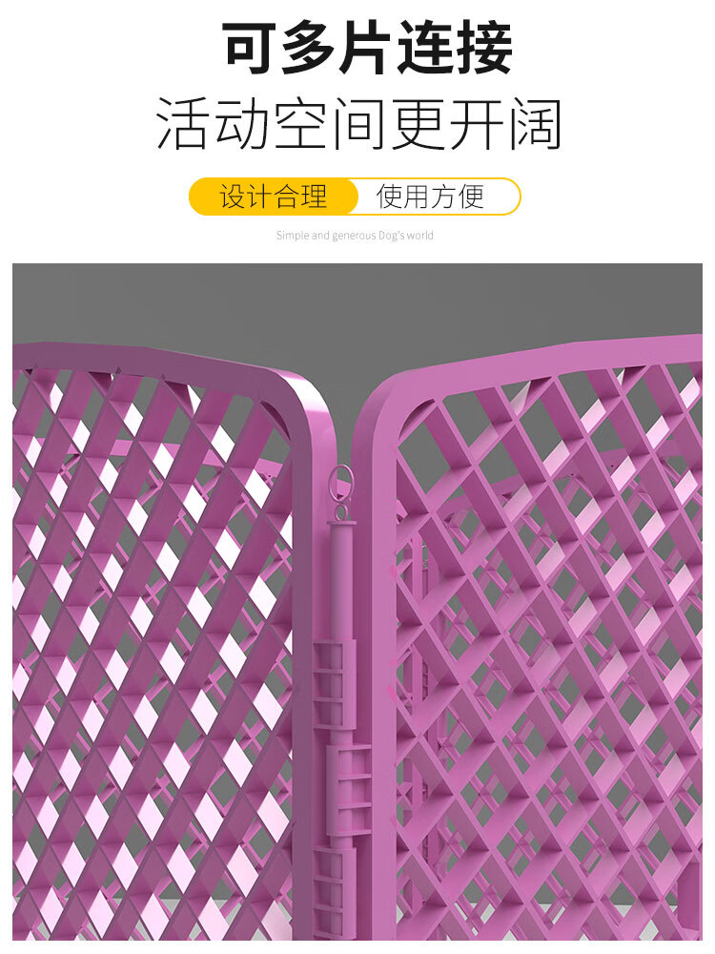The width and height of the screenshot is (715, 954).
Task: Click the "可" character in the headline
Action: click(247, 48)
